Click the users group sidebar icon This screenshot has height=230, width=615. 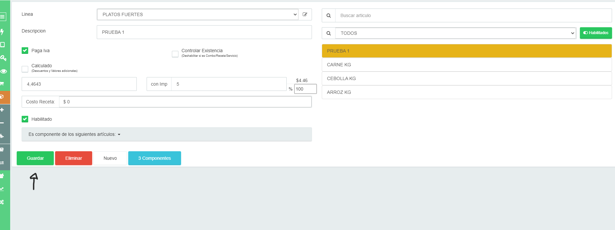point(2,176)
